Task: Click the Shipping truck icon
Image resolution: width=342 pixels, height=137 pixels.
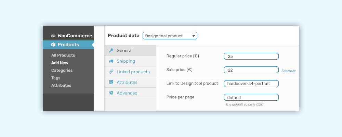Action: [111, 61]
